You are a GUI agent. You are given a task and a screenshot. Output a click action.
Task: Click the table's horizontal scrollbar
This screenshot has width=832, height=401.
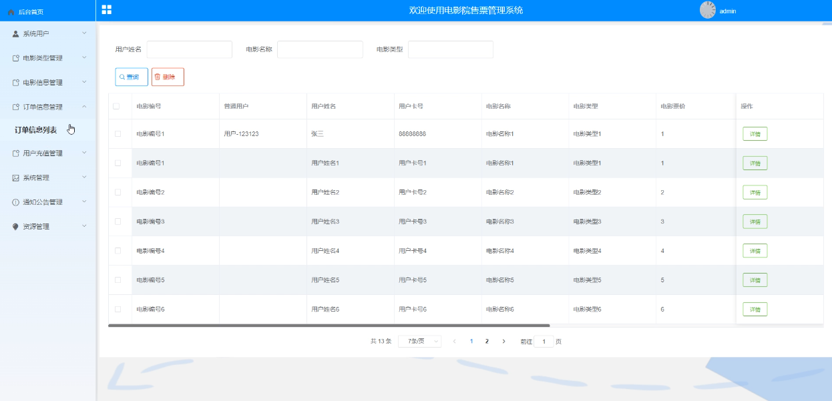[x=329, y=326]
